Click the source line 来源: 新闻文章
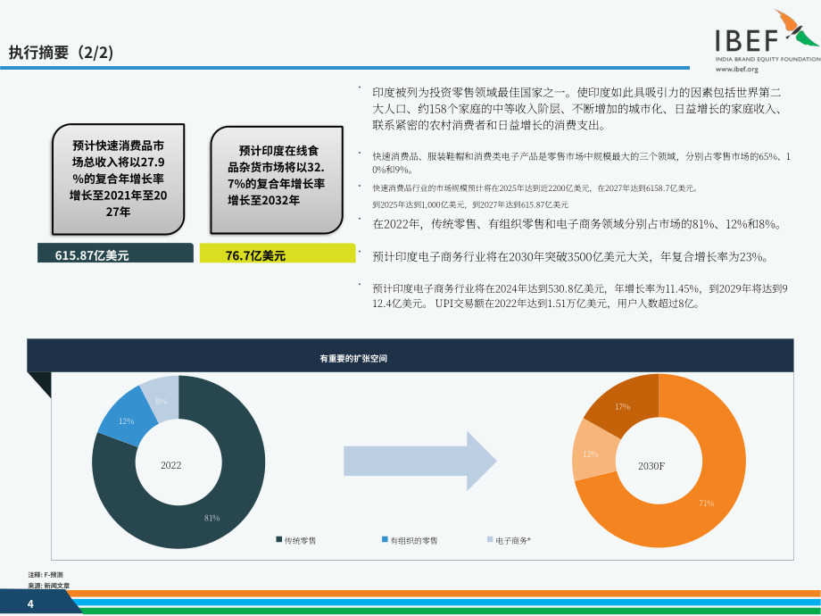 click(x=49, y=586)
